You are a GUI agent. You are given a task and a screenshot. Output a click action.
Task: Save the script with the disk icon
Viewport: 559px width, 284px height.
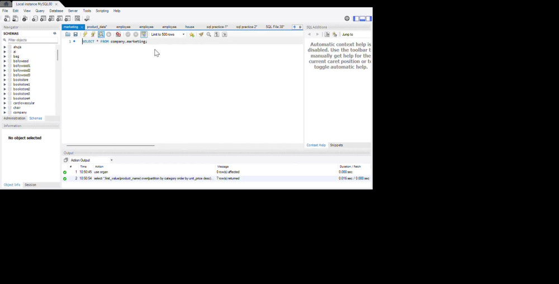click(x=75, y=35)
